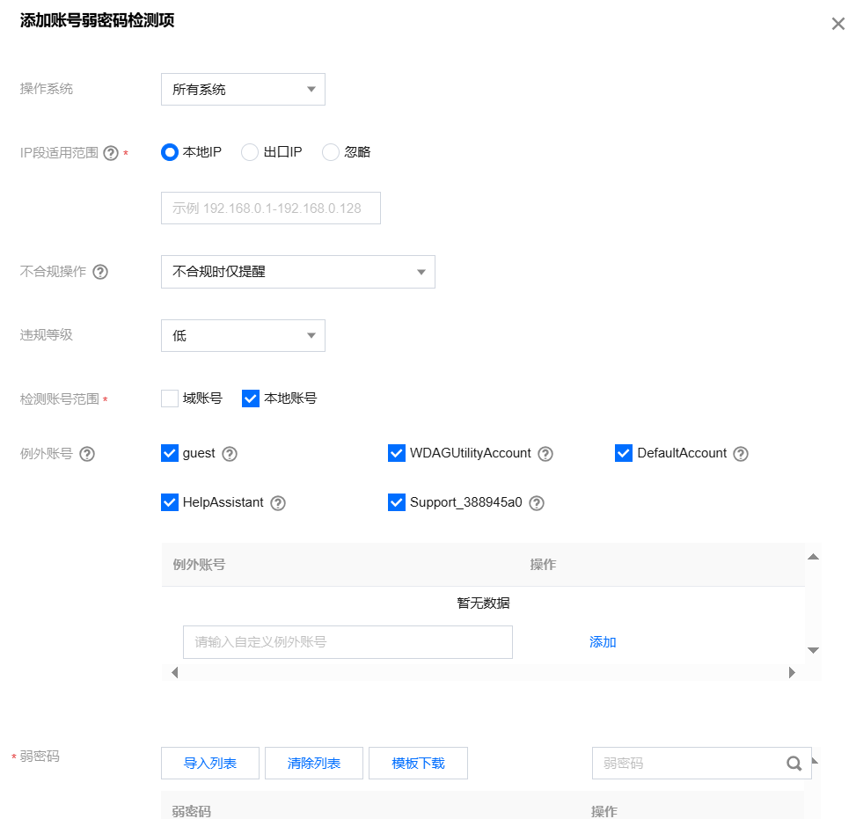Select the 出口IP radio button

(x=251, y=152)
